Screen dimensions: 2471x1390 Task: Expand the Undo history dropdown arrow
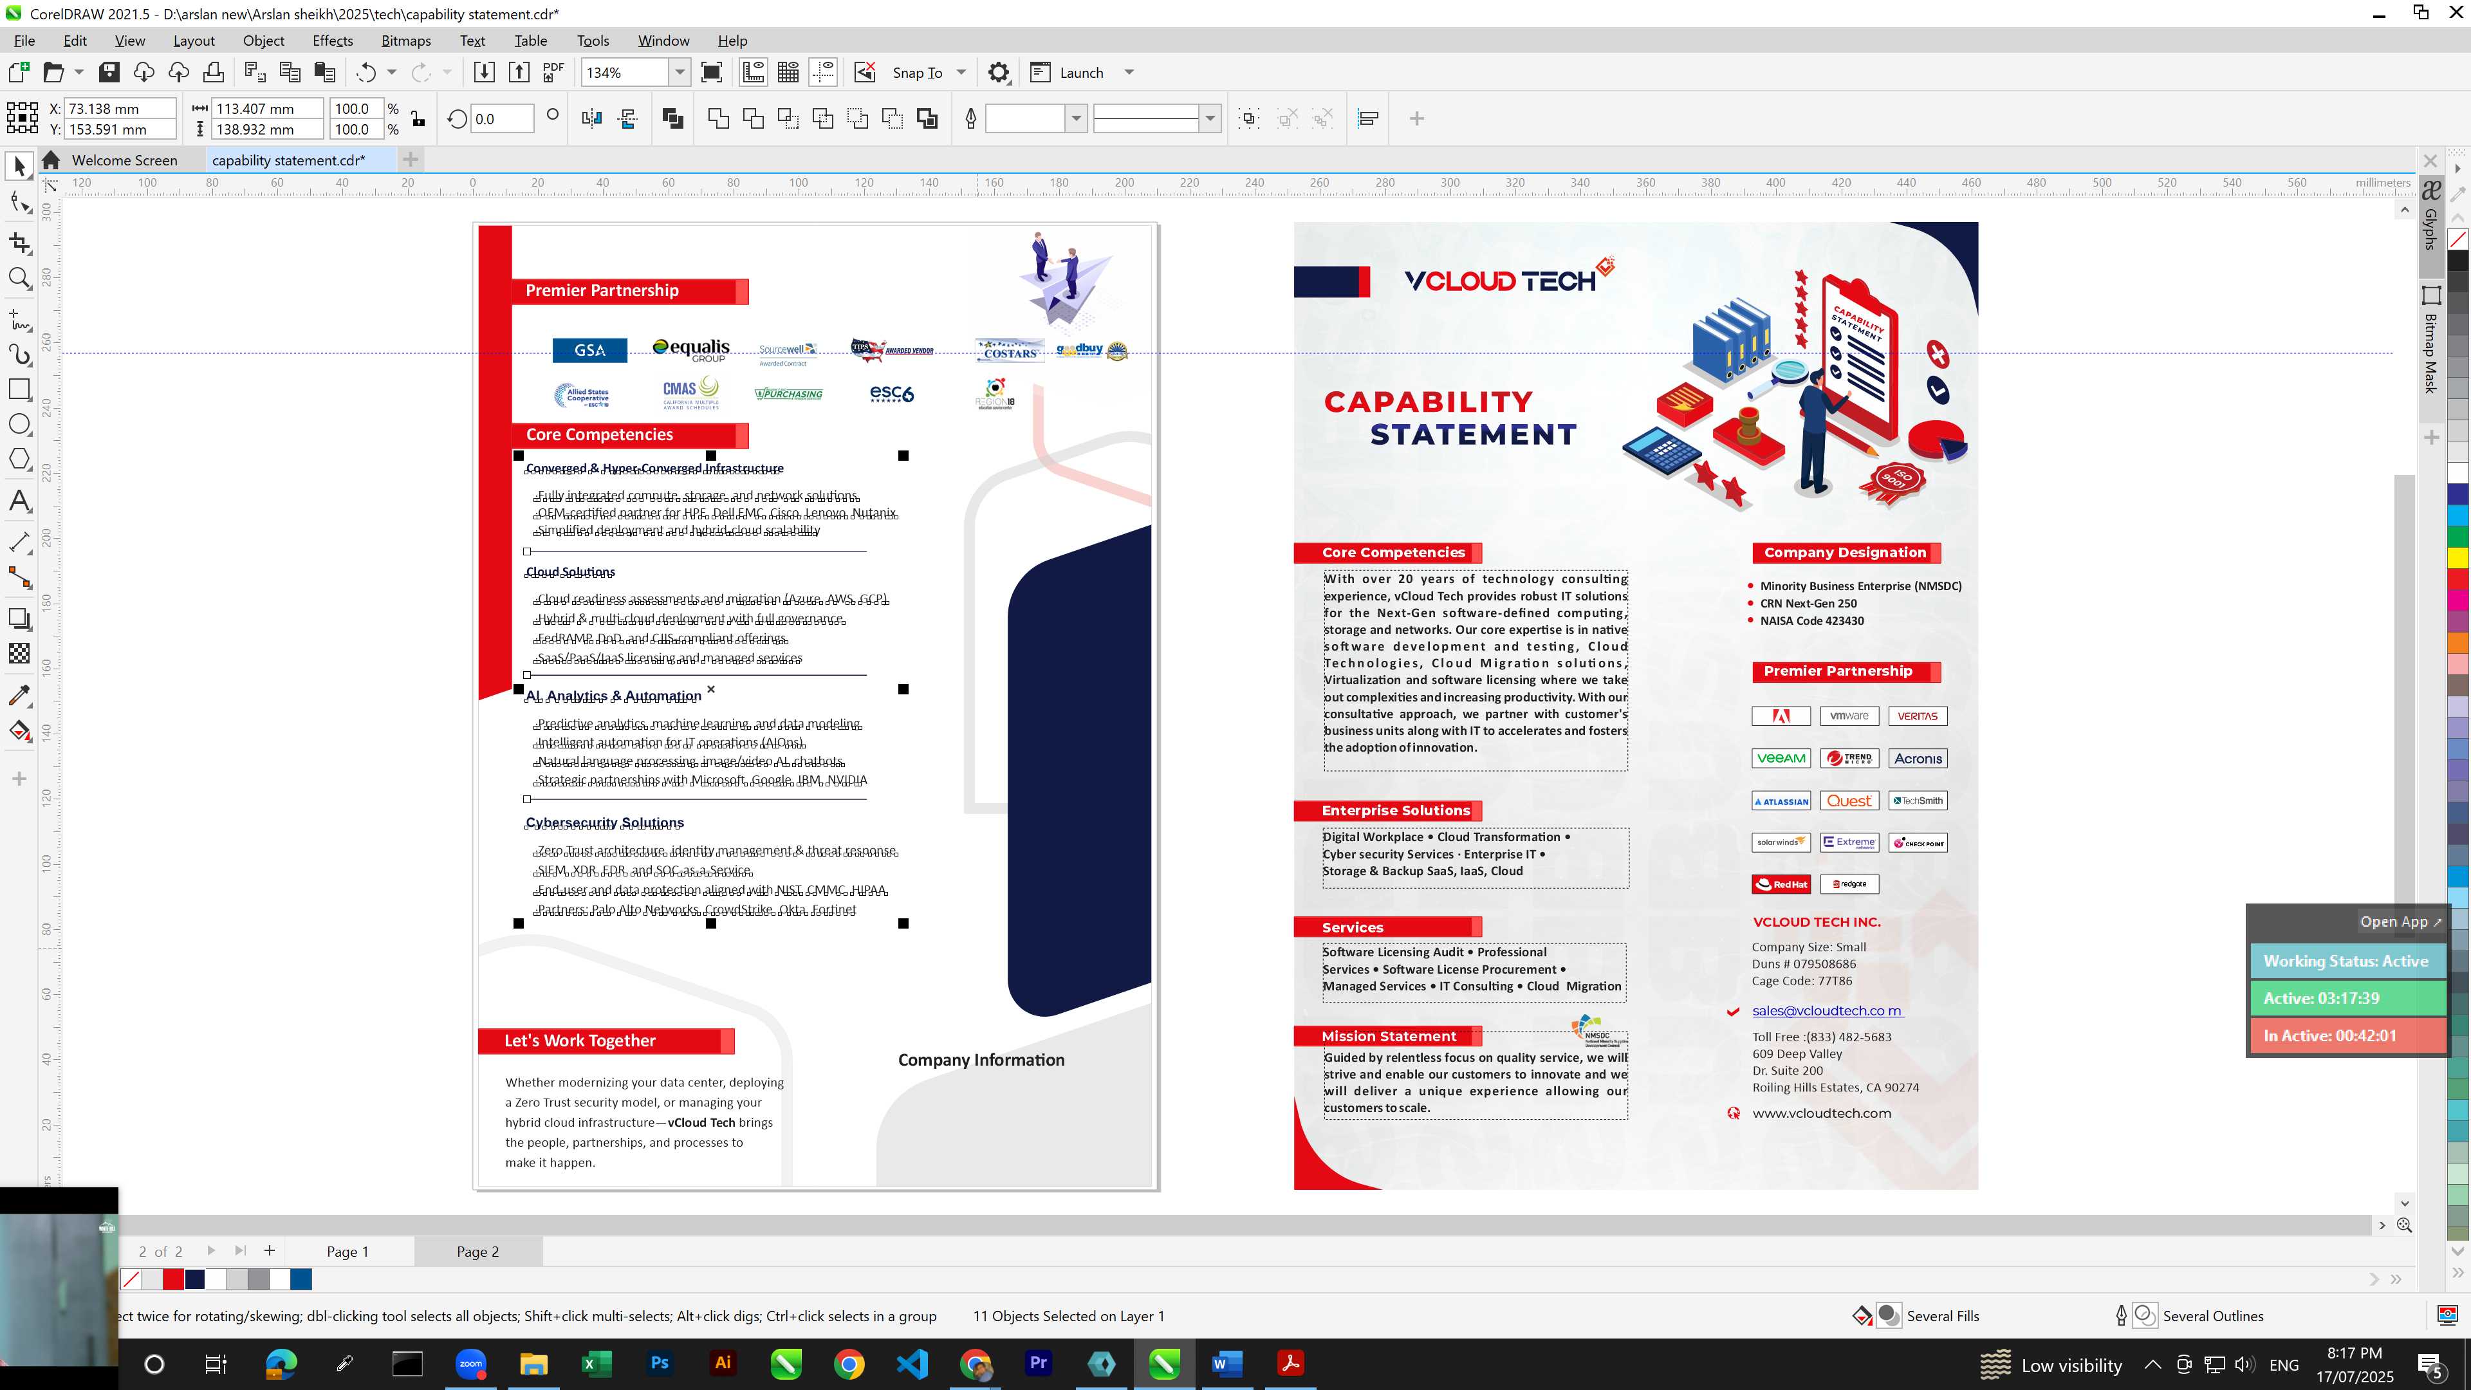pos(391,72)
